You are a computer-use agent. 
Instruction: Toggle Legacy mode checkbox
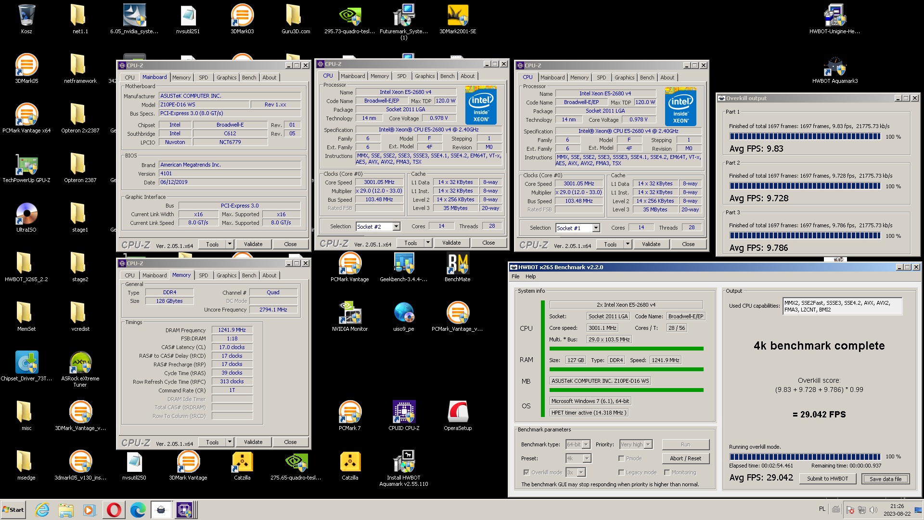[x=621, y=472]
